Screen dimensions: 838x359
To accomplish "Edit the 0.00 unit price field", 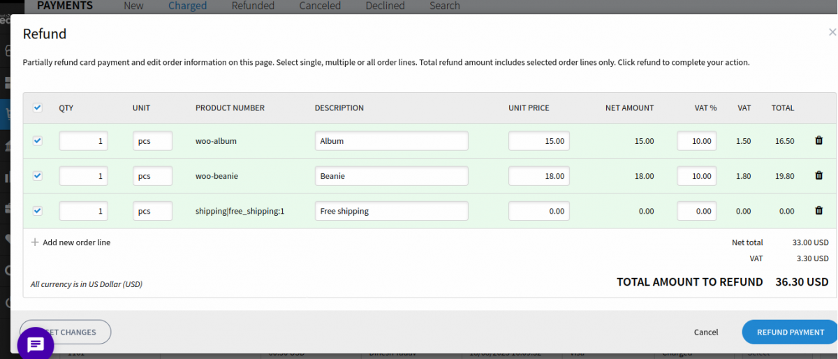I will pyautogui.click(x=539, y=211).
